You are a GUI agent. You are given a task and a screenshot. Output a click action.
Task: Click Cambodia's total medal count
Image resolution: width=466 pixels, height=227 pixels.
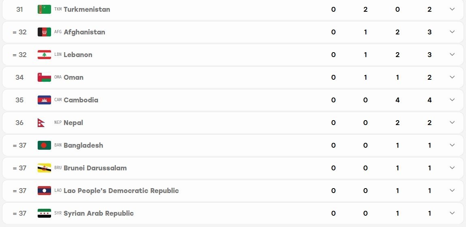[x=430, y=100]
